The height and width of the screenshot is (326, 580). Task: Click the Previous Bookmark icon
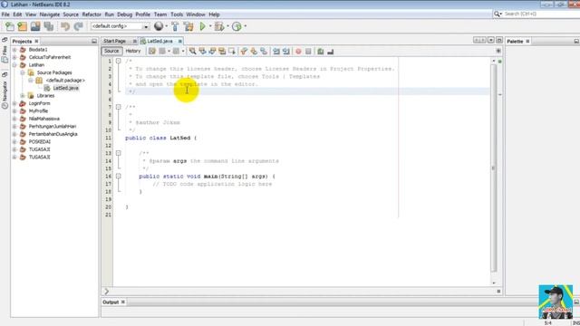click(244, 52)
